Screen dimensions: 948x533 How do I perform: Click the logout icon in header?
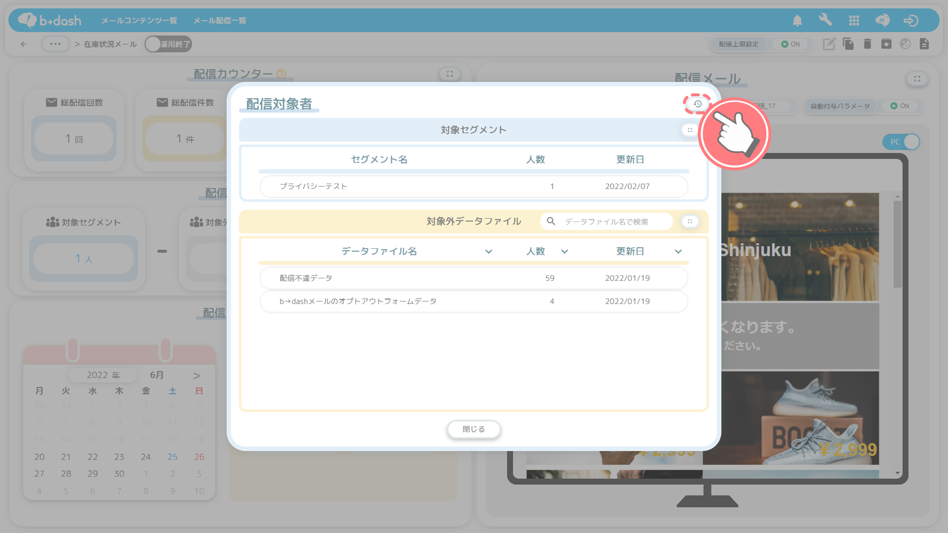(911, 21)
